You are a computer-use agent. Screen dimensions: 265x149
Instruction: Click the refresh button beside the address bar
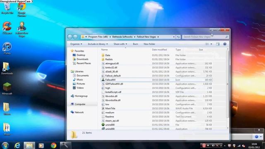pyautogui.click(x=178, y=37)
